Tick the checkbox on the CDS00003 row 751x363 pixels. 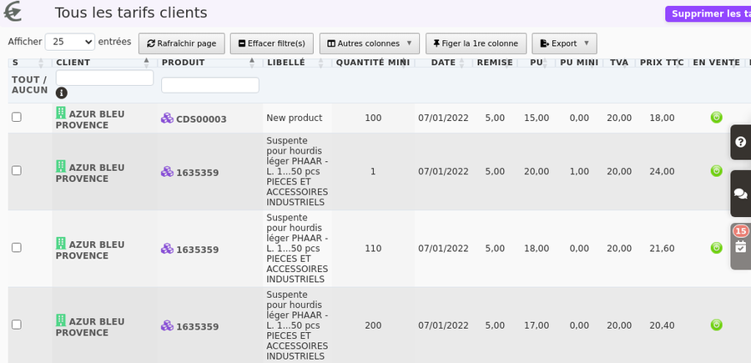tap(17, 117)
